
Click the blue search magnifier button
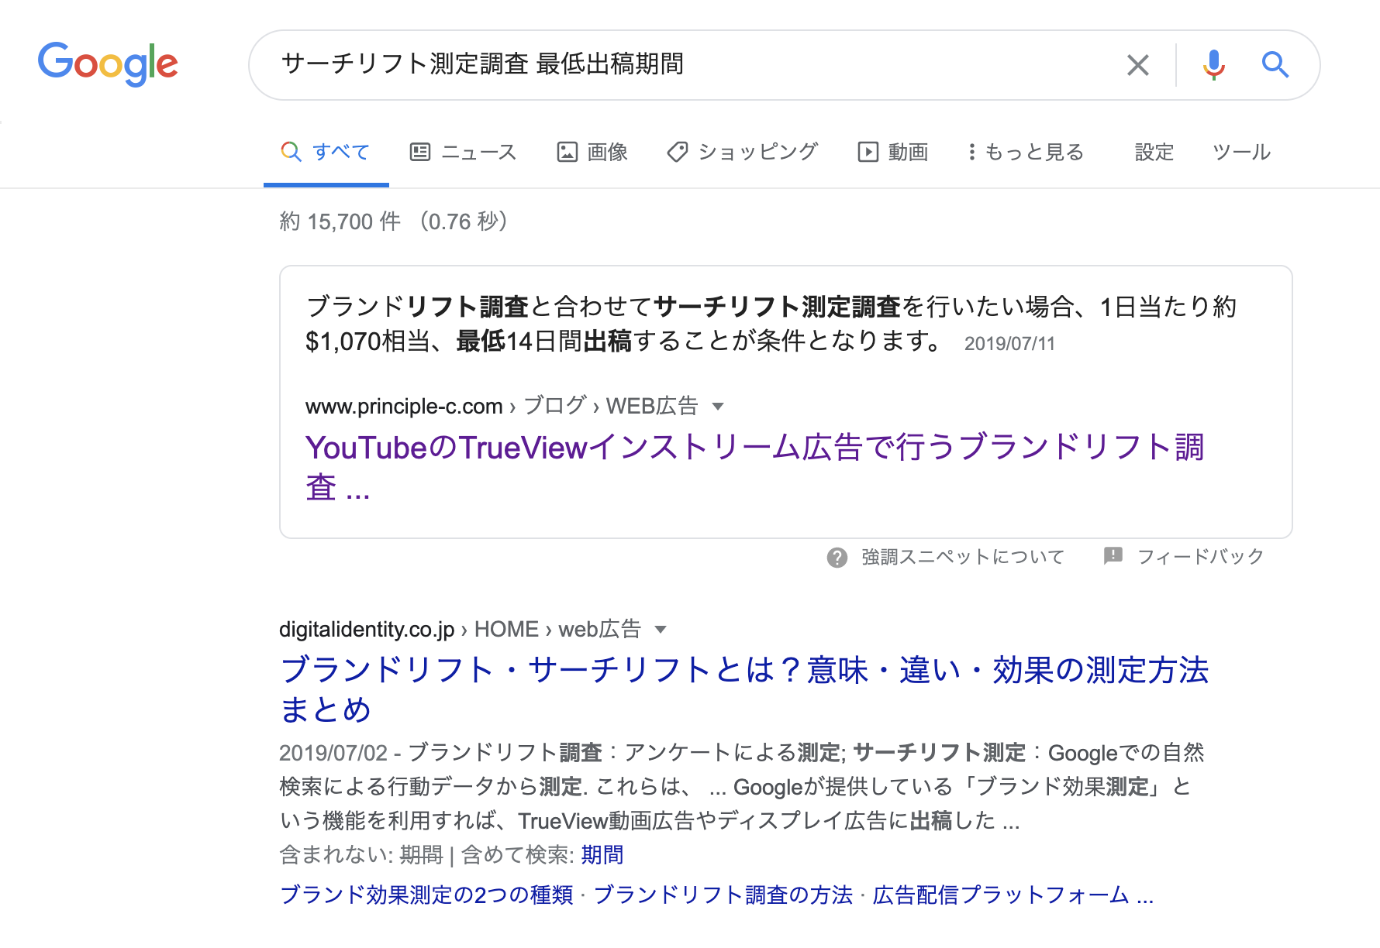click(x=1275, y=65)
